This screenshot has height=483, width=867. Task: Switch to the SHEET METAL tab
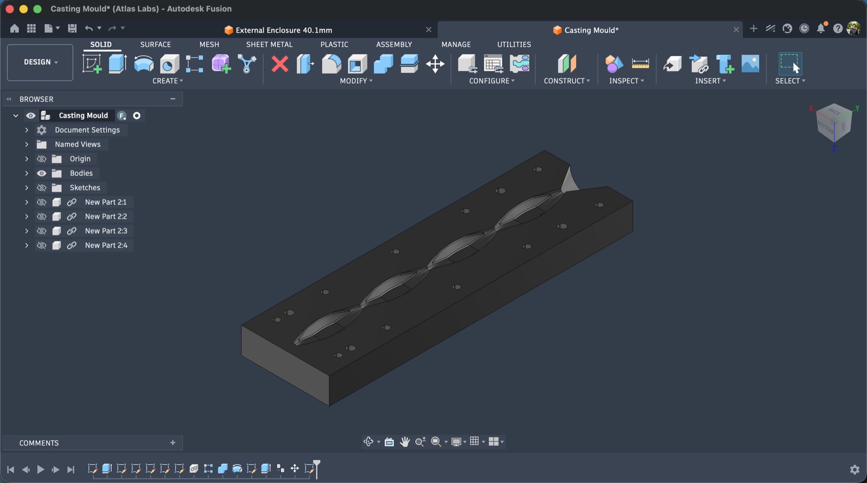tap(269, 44)
